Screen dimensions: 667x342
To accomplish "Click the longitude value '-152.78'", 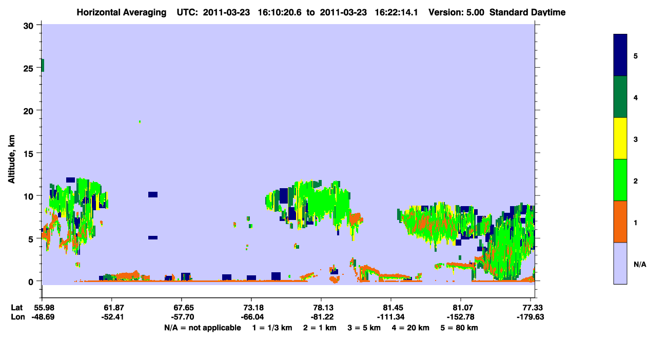I will (x=461, y=317).
